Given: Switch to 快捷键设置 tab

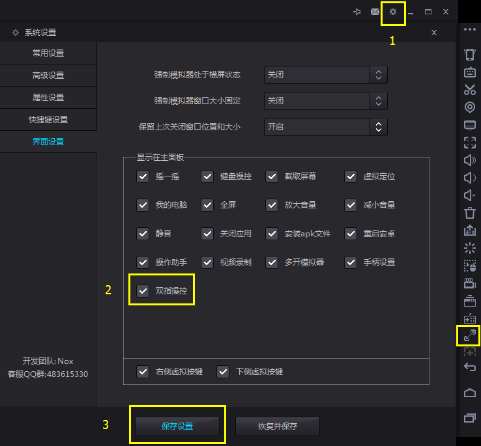Looking at the screenshot, I should [x=48, y=120].
